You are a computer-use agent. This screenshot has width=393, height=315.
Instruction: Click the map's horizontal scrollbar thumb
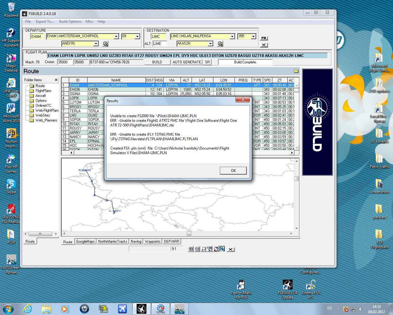click(189, 234)
